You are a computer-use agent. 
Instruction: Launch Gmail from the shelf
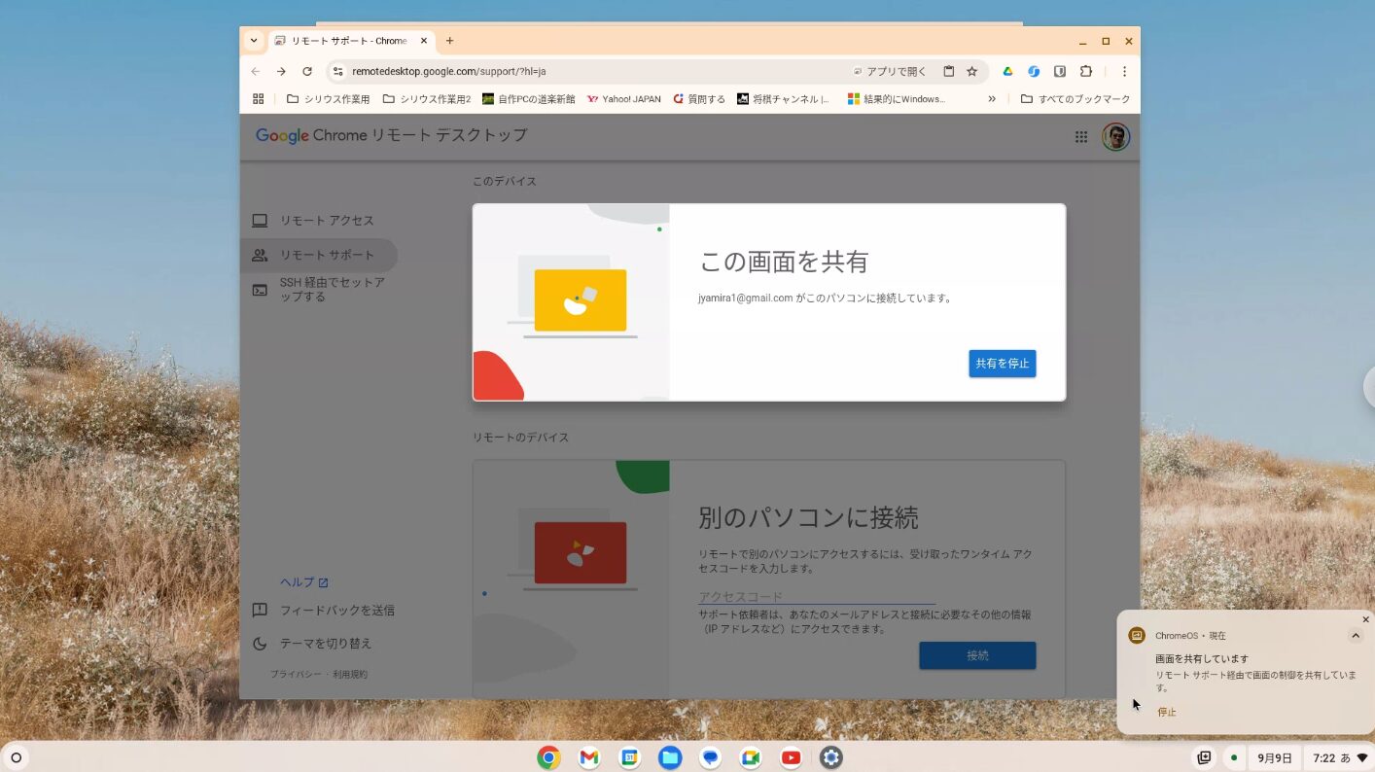[589, 757]
